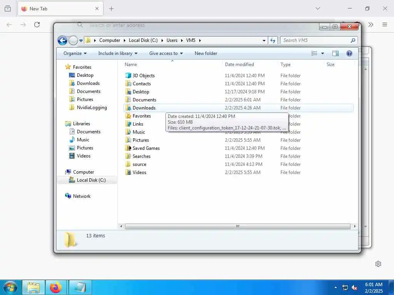
Task: Click the Firefox reload page button
Action: 37,25
